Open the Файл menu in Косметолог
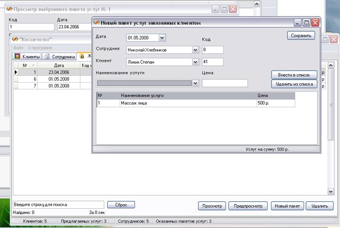This screenshot has height=228, width=340. click(x=18, y=48)
